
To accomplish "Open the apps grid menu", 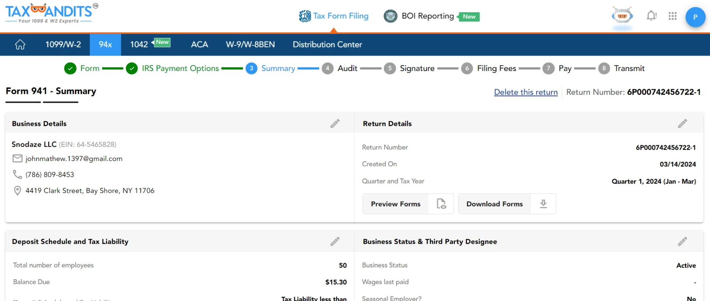I will [x=673, y=16].
